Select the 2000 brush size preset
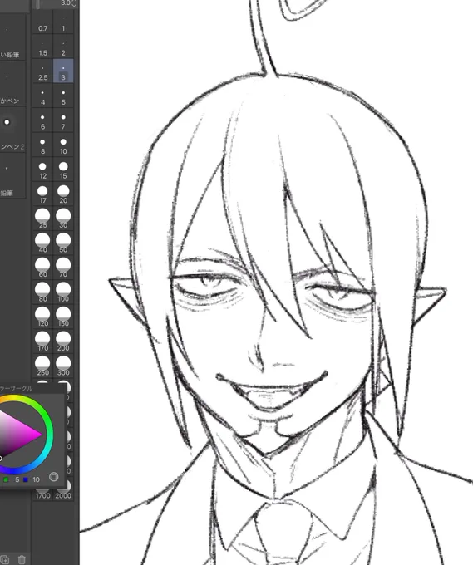The width and height of the screenshot is (473, 565). tap(63, 494)
